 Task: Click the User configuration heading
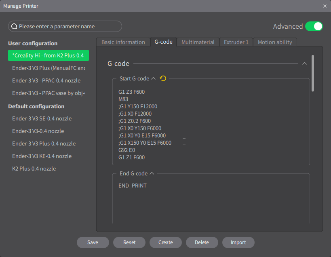pos(33,43)
